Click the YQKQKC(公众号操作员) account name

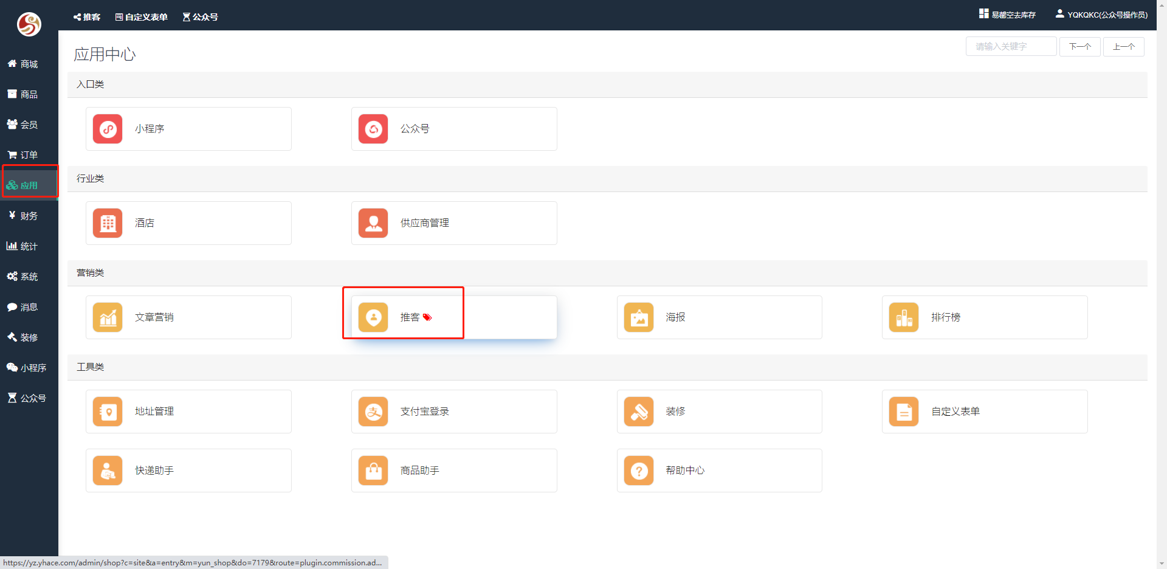tap(1107, 15)
